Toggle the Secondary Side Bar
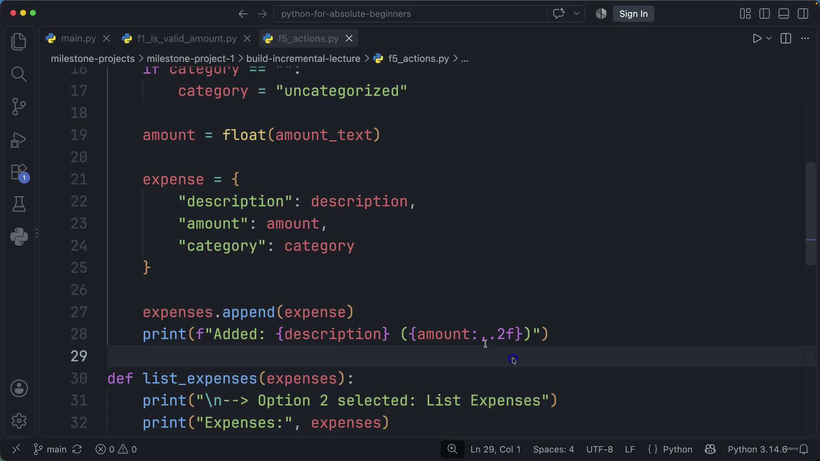 pos(803,14)
